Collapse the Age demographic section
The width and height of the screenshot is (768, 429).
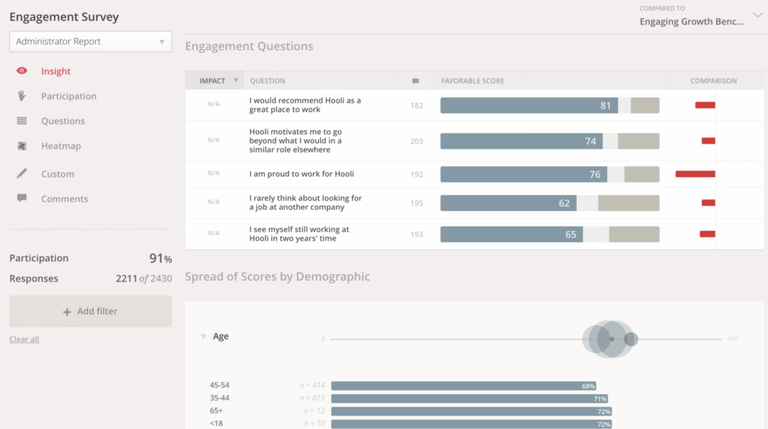click(x=203, y=337)
